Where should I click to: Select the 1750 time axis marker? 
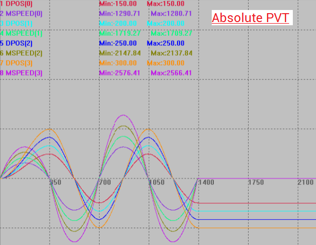tap(255, 182)
